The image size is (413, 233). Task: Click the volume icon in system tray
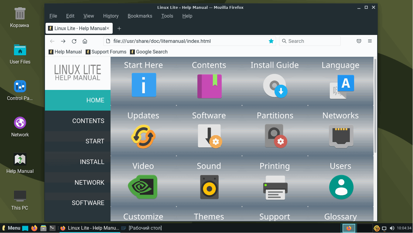(x=392, y=228)
